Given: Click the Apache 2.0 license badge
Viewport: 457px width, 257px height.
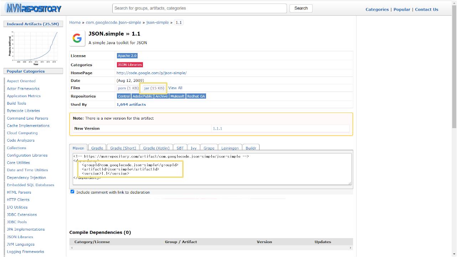Looking at the screenshot, I should pos(127,56).
